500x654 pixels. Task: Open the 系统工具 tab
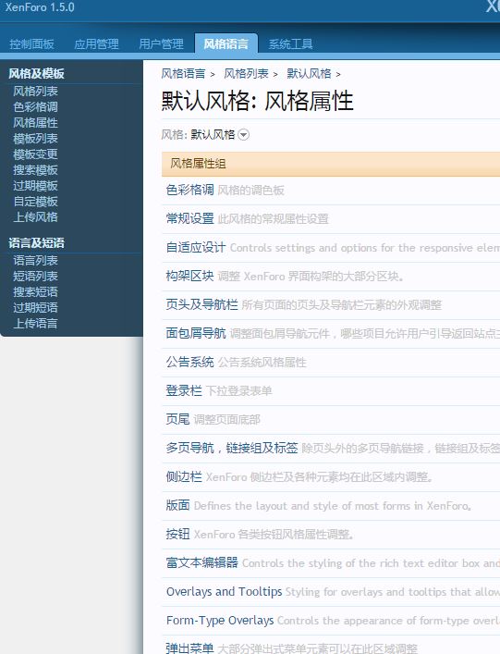[x=290, y=43]
